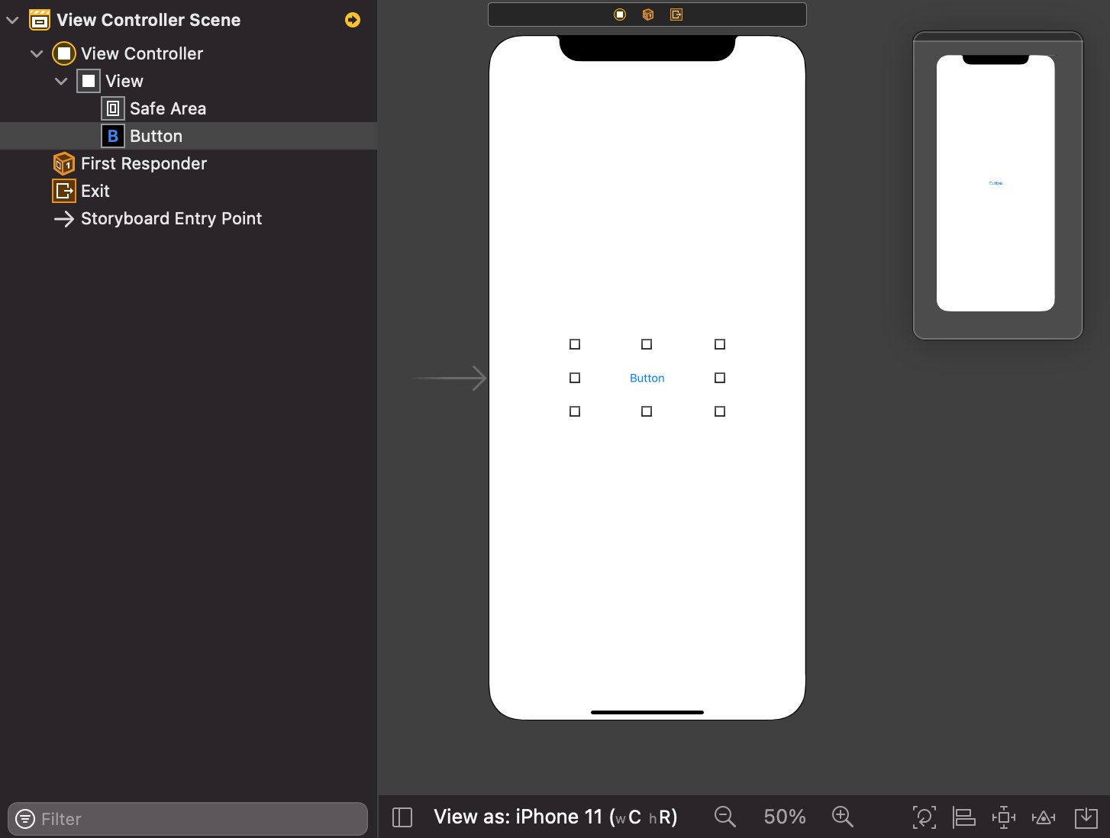Select the View Controller icon in the scene dock

(619, 14)
